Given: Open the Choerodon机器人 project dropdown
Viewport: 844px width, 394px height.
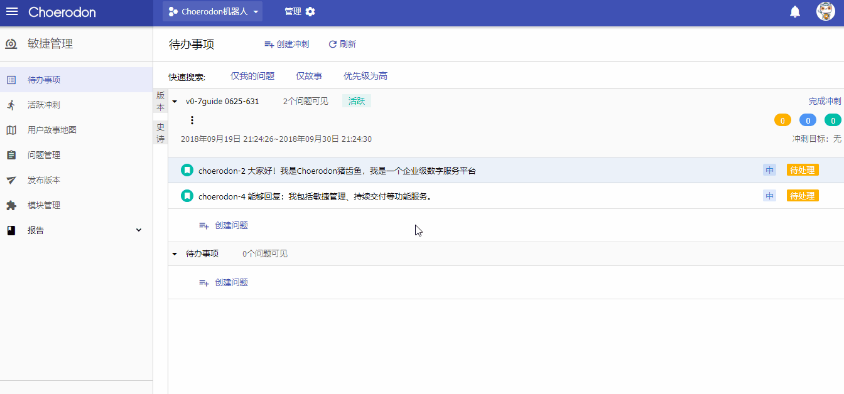Looking at the screenshot, I should pyautogui.click(x=212, y=12).
